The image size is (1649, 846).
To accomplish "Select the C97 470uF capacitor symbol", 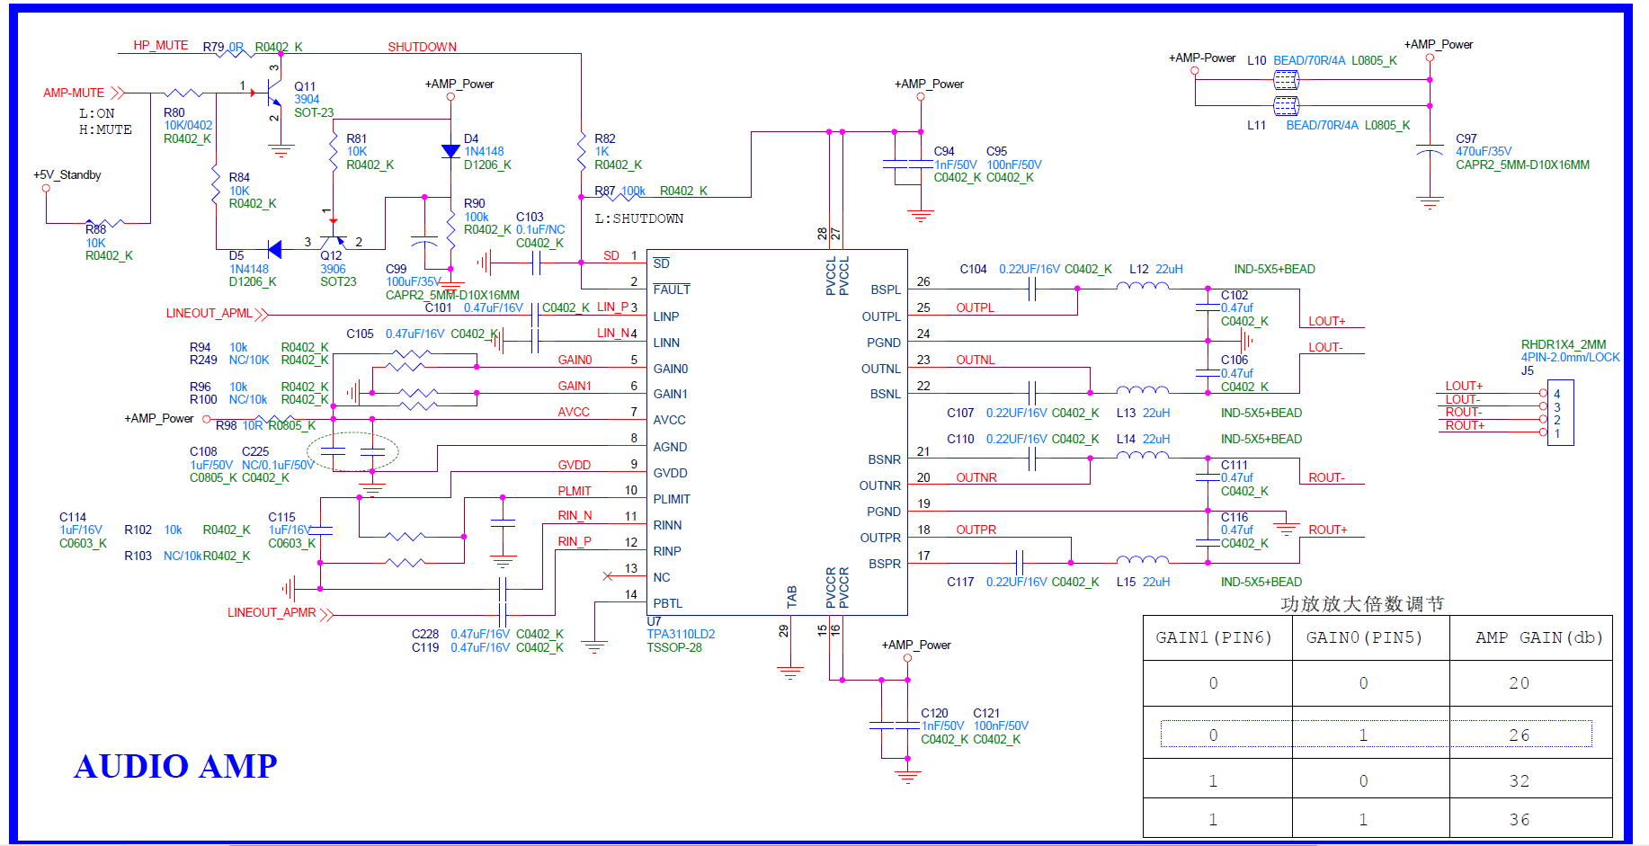I will click(1430, 149).
